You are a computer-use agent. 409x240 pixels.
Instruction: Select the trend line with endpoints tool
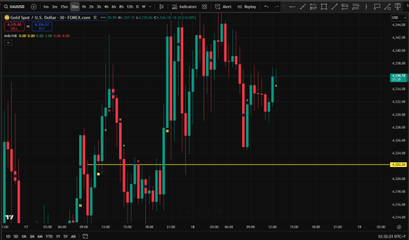click(x=302, y=7)
